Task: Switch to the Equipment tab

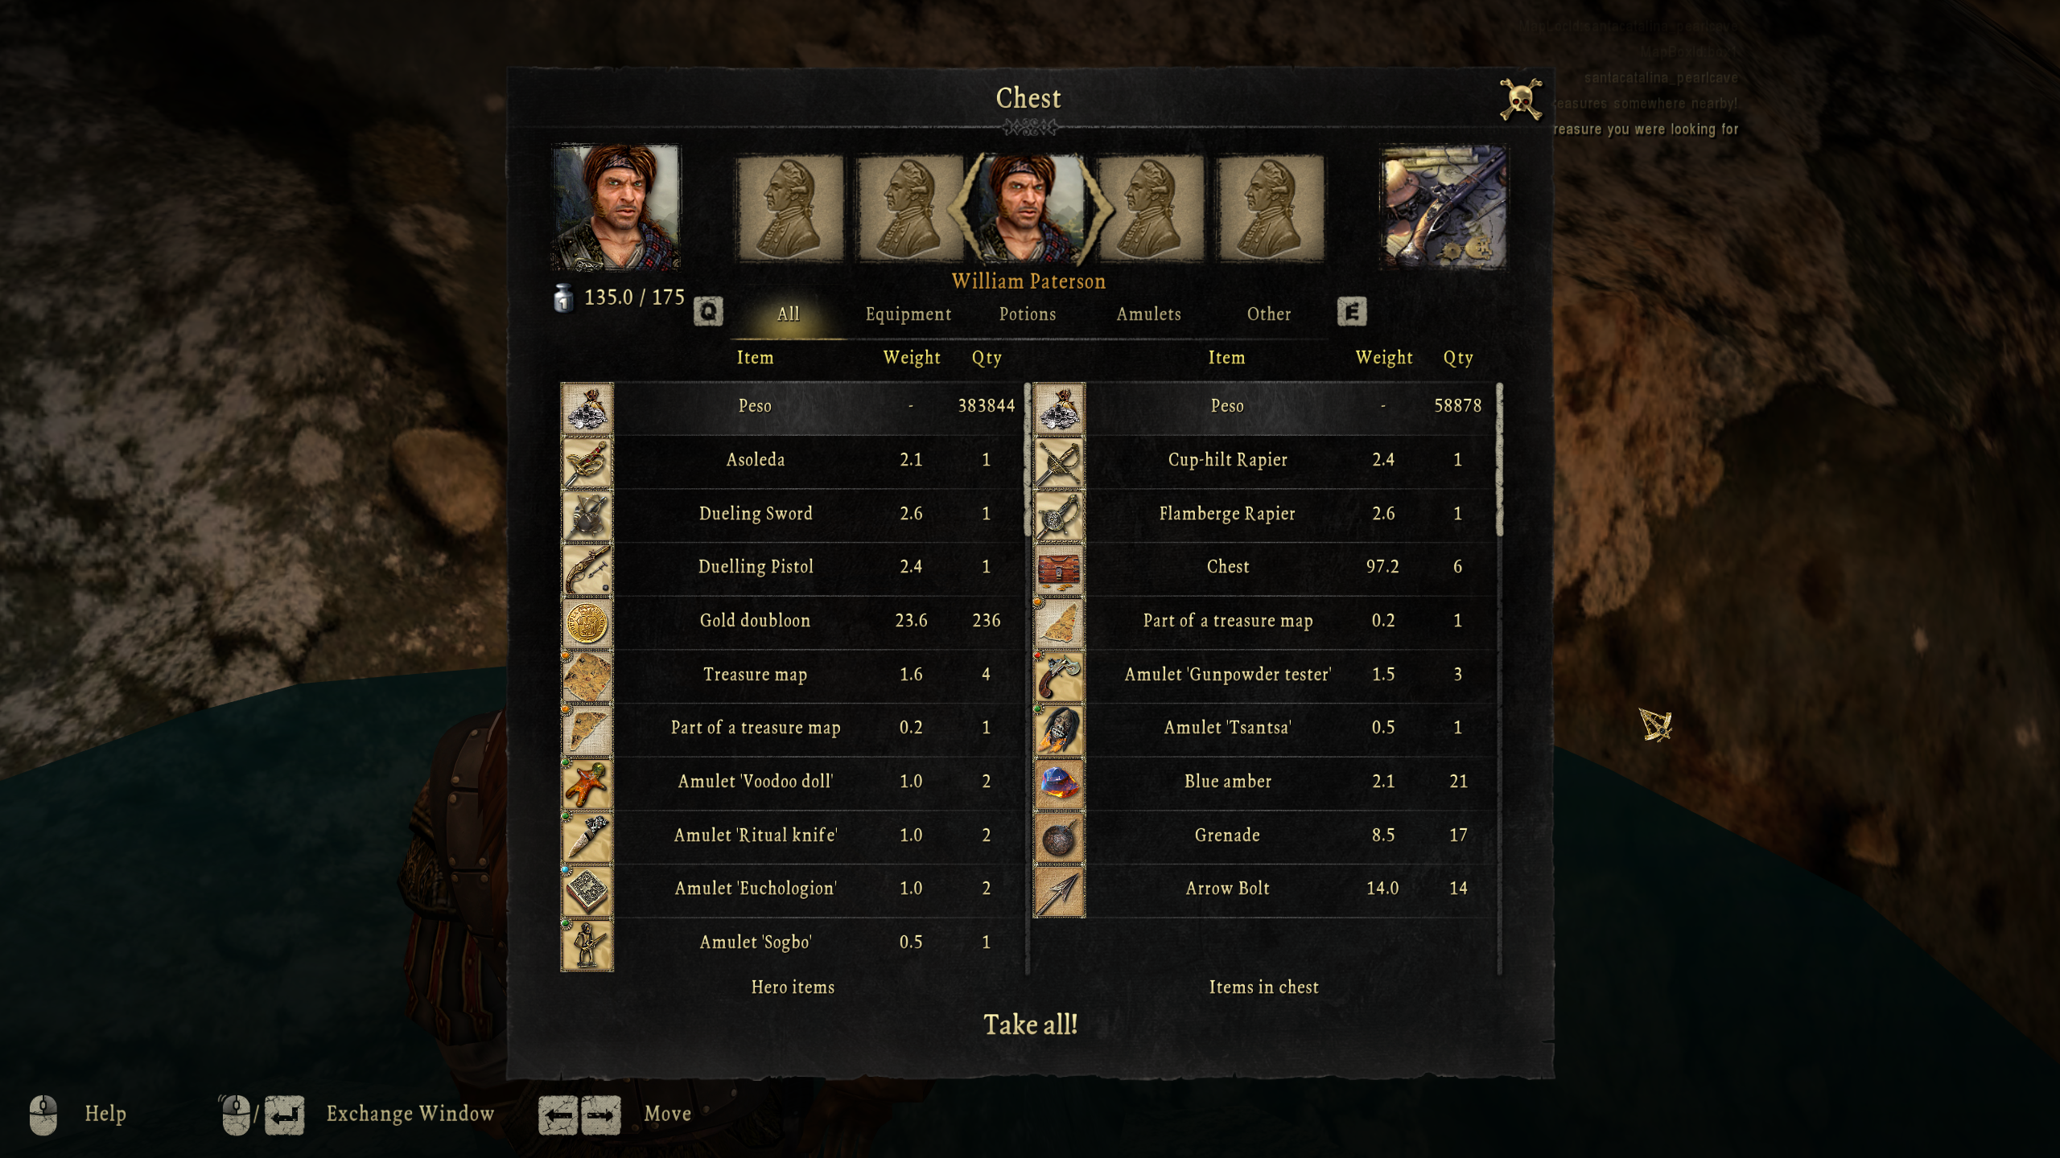Action: click(908, 314)
